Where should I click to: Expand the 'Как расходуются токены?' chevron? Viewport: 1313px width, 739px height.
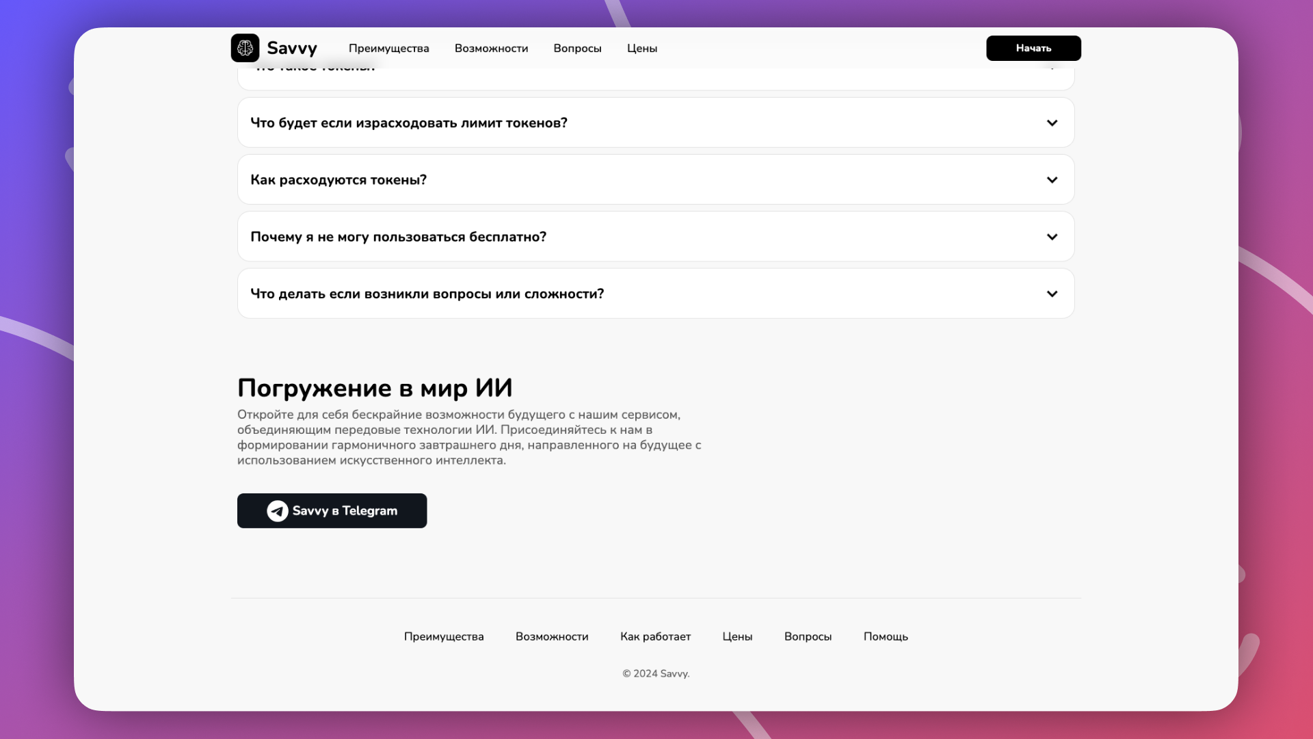coord(1052,180)
